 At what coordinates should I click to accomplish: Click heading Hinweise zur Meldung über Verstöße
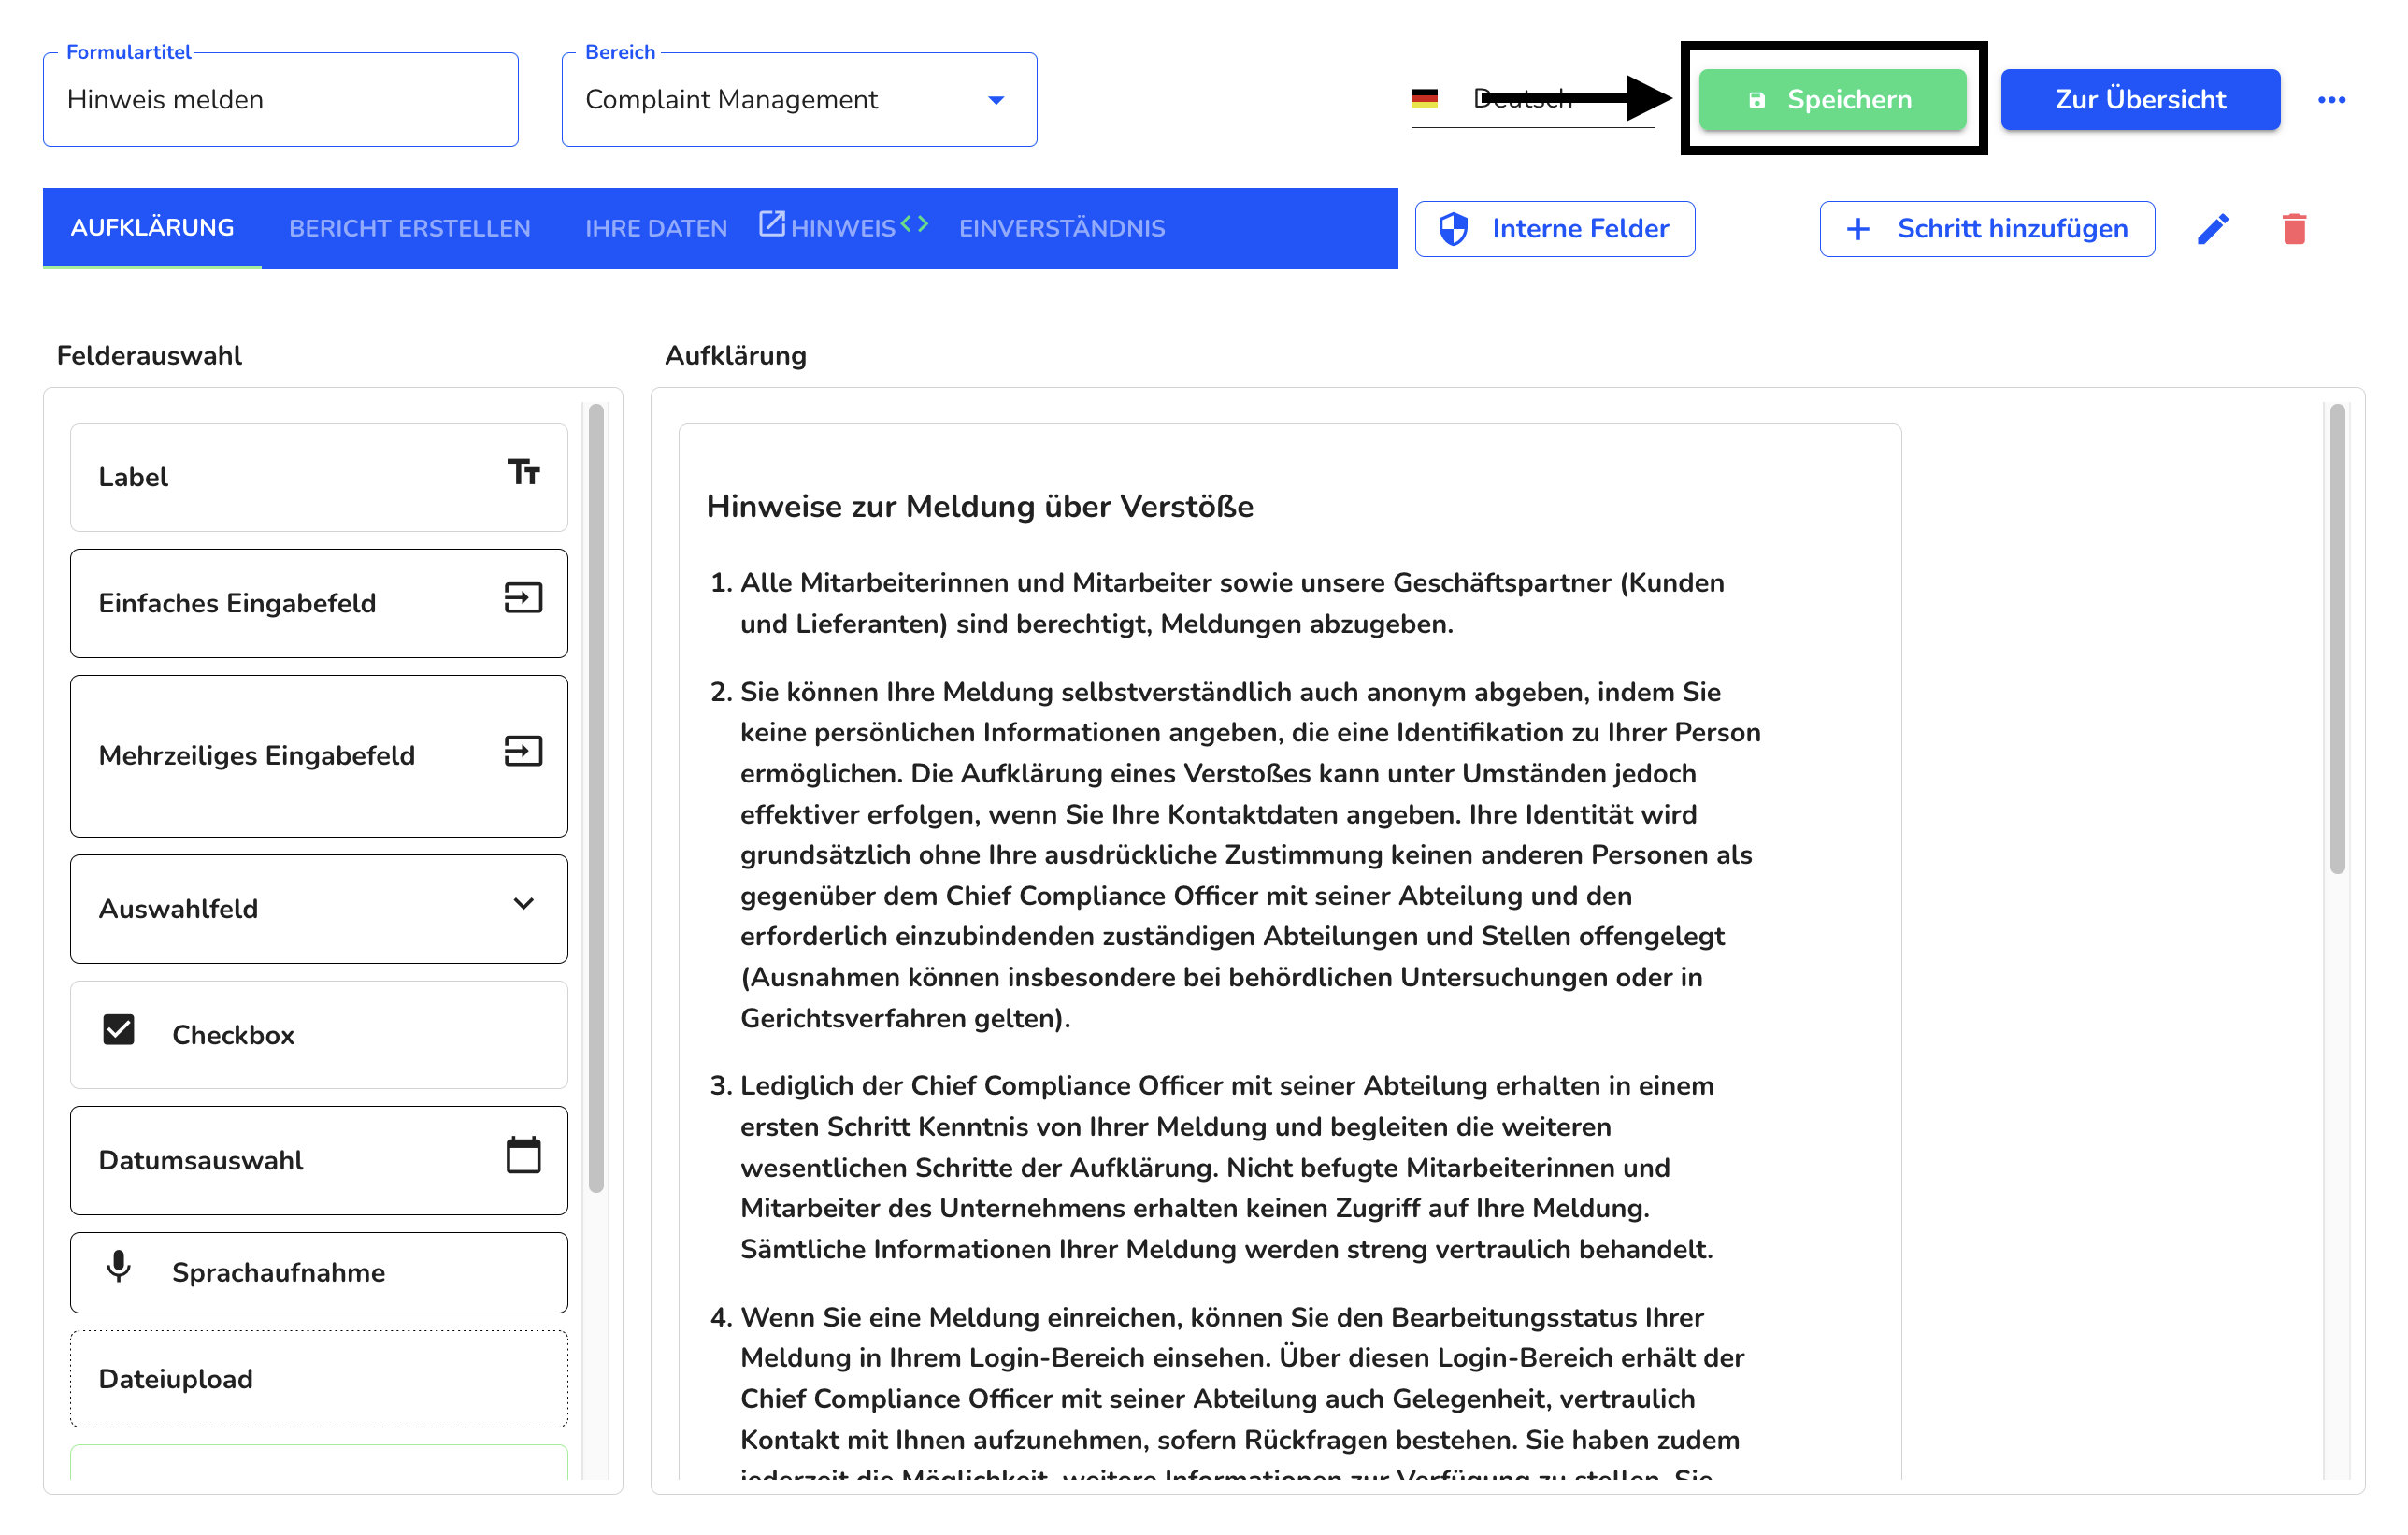(x=980, y=507)
